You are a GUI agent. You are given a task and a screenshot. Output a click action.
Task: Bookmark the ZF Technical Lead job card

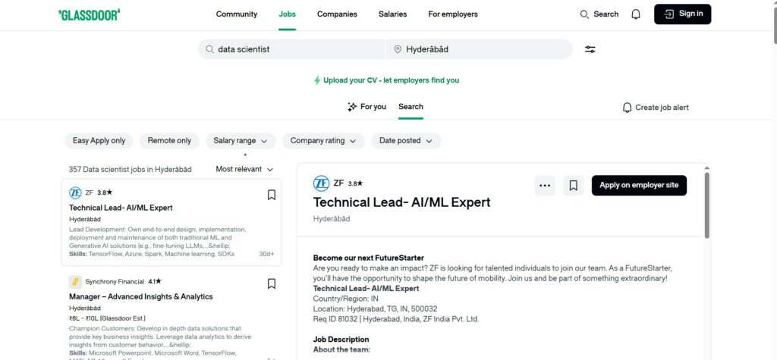click(271, 195)
